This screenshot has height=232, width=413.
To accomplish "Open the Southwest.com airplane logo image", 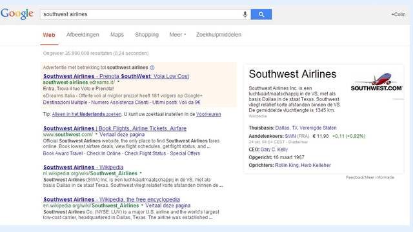I will tap(376, 82).
